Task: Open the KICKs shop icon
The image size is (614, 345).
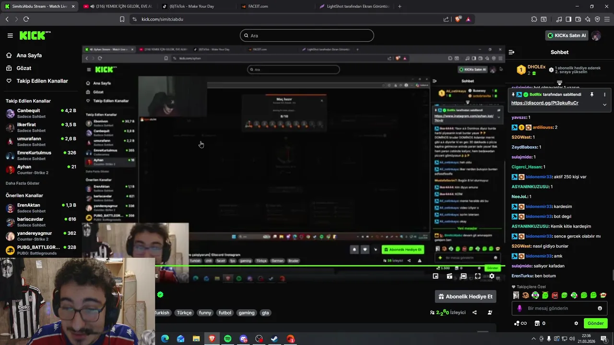Action: pyautogui.click(x=537, y=323)
